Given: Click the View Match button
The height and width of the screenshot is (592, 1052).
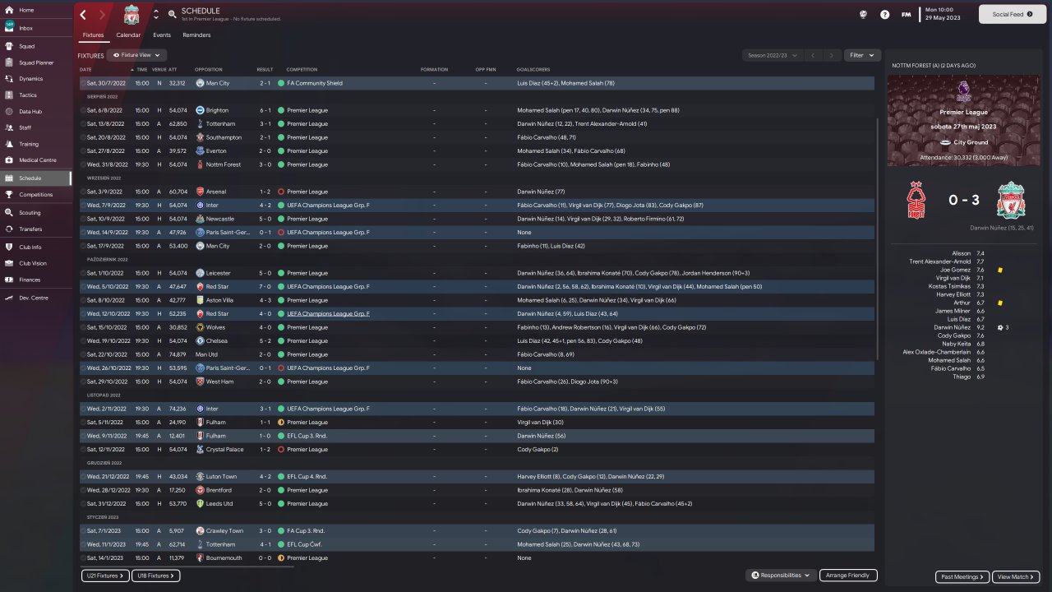Looking at the screenshot, I should 1016,576.
